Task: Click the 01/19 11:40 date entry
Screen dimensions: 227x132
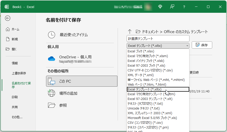Action: pos(199,91)
